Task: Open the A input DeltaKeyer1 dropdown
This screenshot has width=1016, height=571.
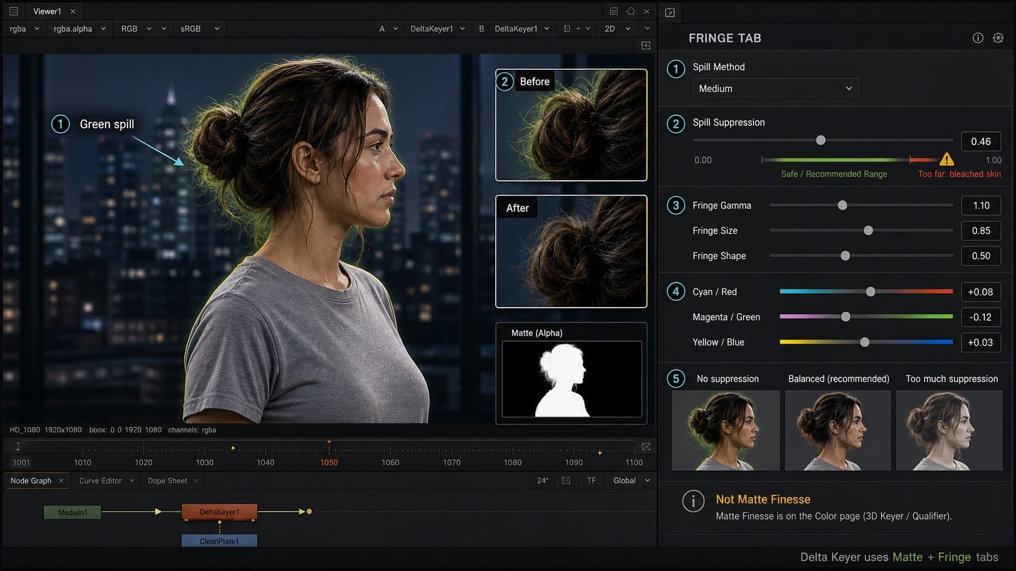Action: 438,29
